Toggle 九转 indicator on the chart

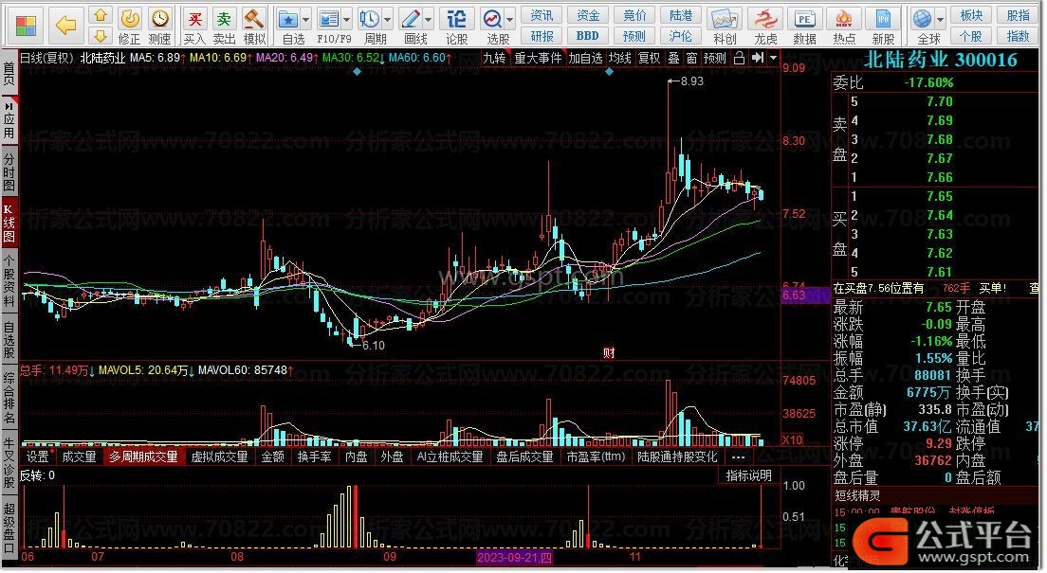(x=494, y=59)
